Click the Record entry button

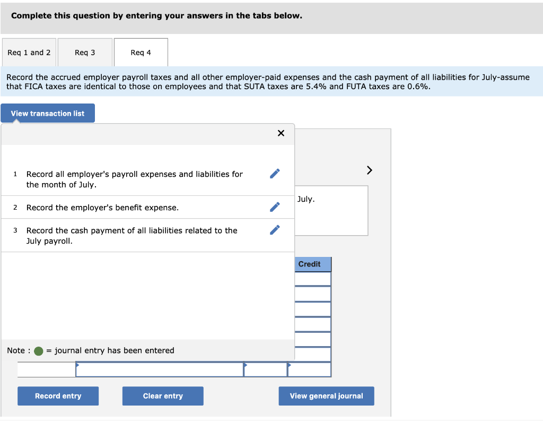58,396
